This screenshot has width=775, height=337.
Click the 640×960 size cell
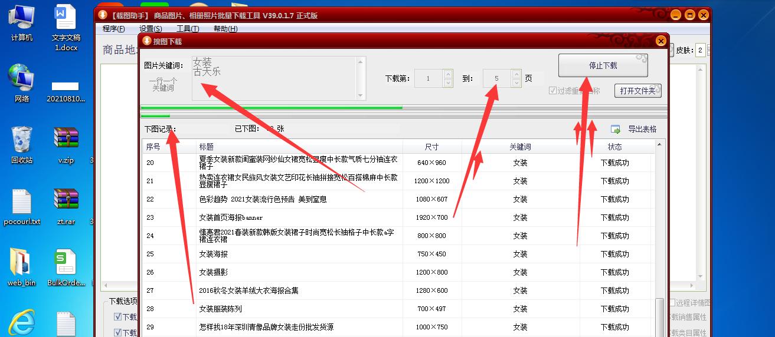(x=432, y=163)
